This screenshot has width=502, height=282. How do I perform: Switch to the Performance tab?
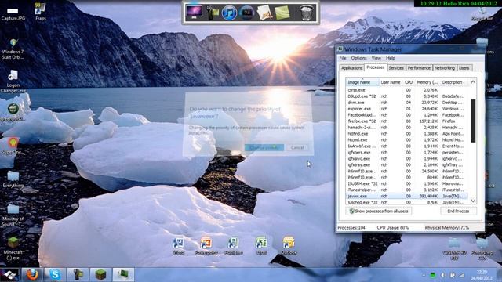tap(419, 68)
